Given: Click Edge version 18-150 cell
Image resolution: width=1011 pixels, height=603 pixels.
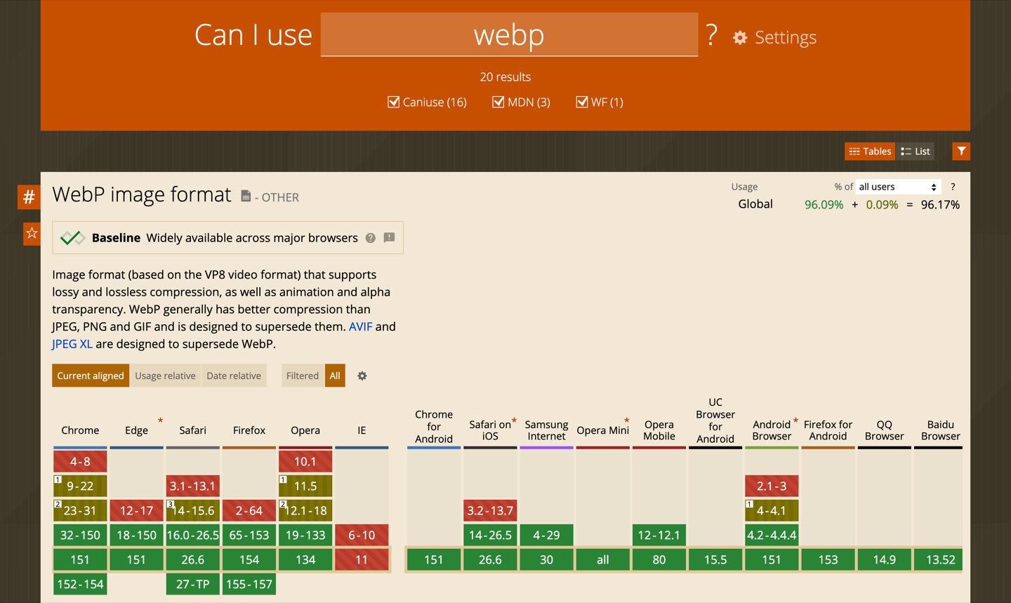Looking at the screenshot, I should click(x=136, y=535).
